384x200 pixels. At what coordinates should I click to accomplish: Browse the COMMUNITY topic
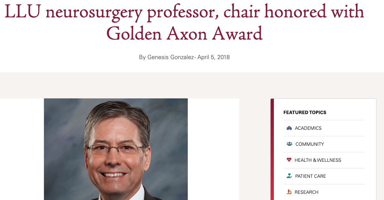coord(309,144)
